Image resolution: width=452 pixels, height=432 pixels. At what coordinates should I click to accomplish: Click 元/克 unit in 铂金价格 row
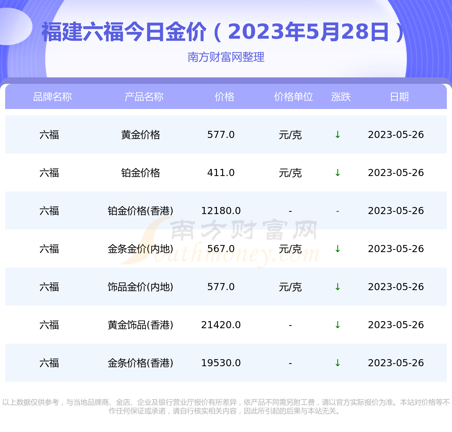click(x=290, y=173)
